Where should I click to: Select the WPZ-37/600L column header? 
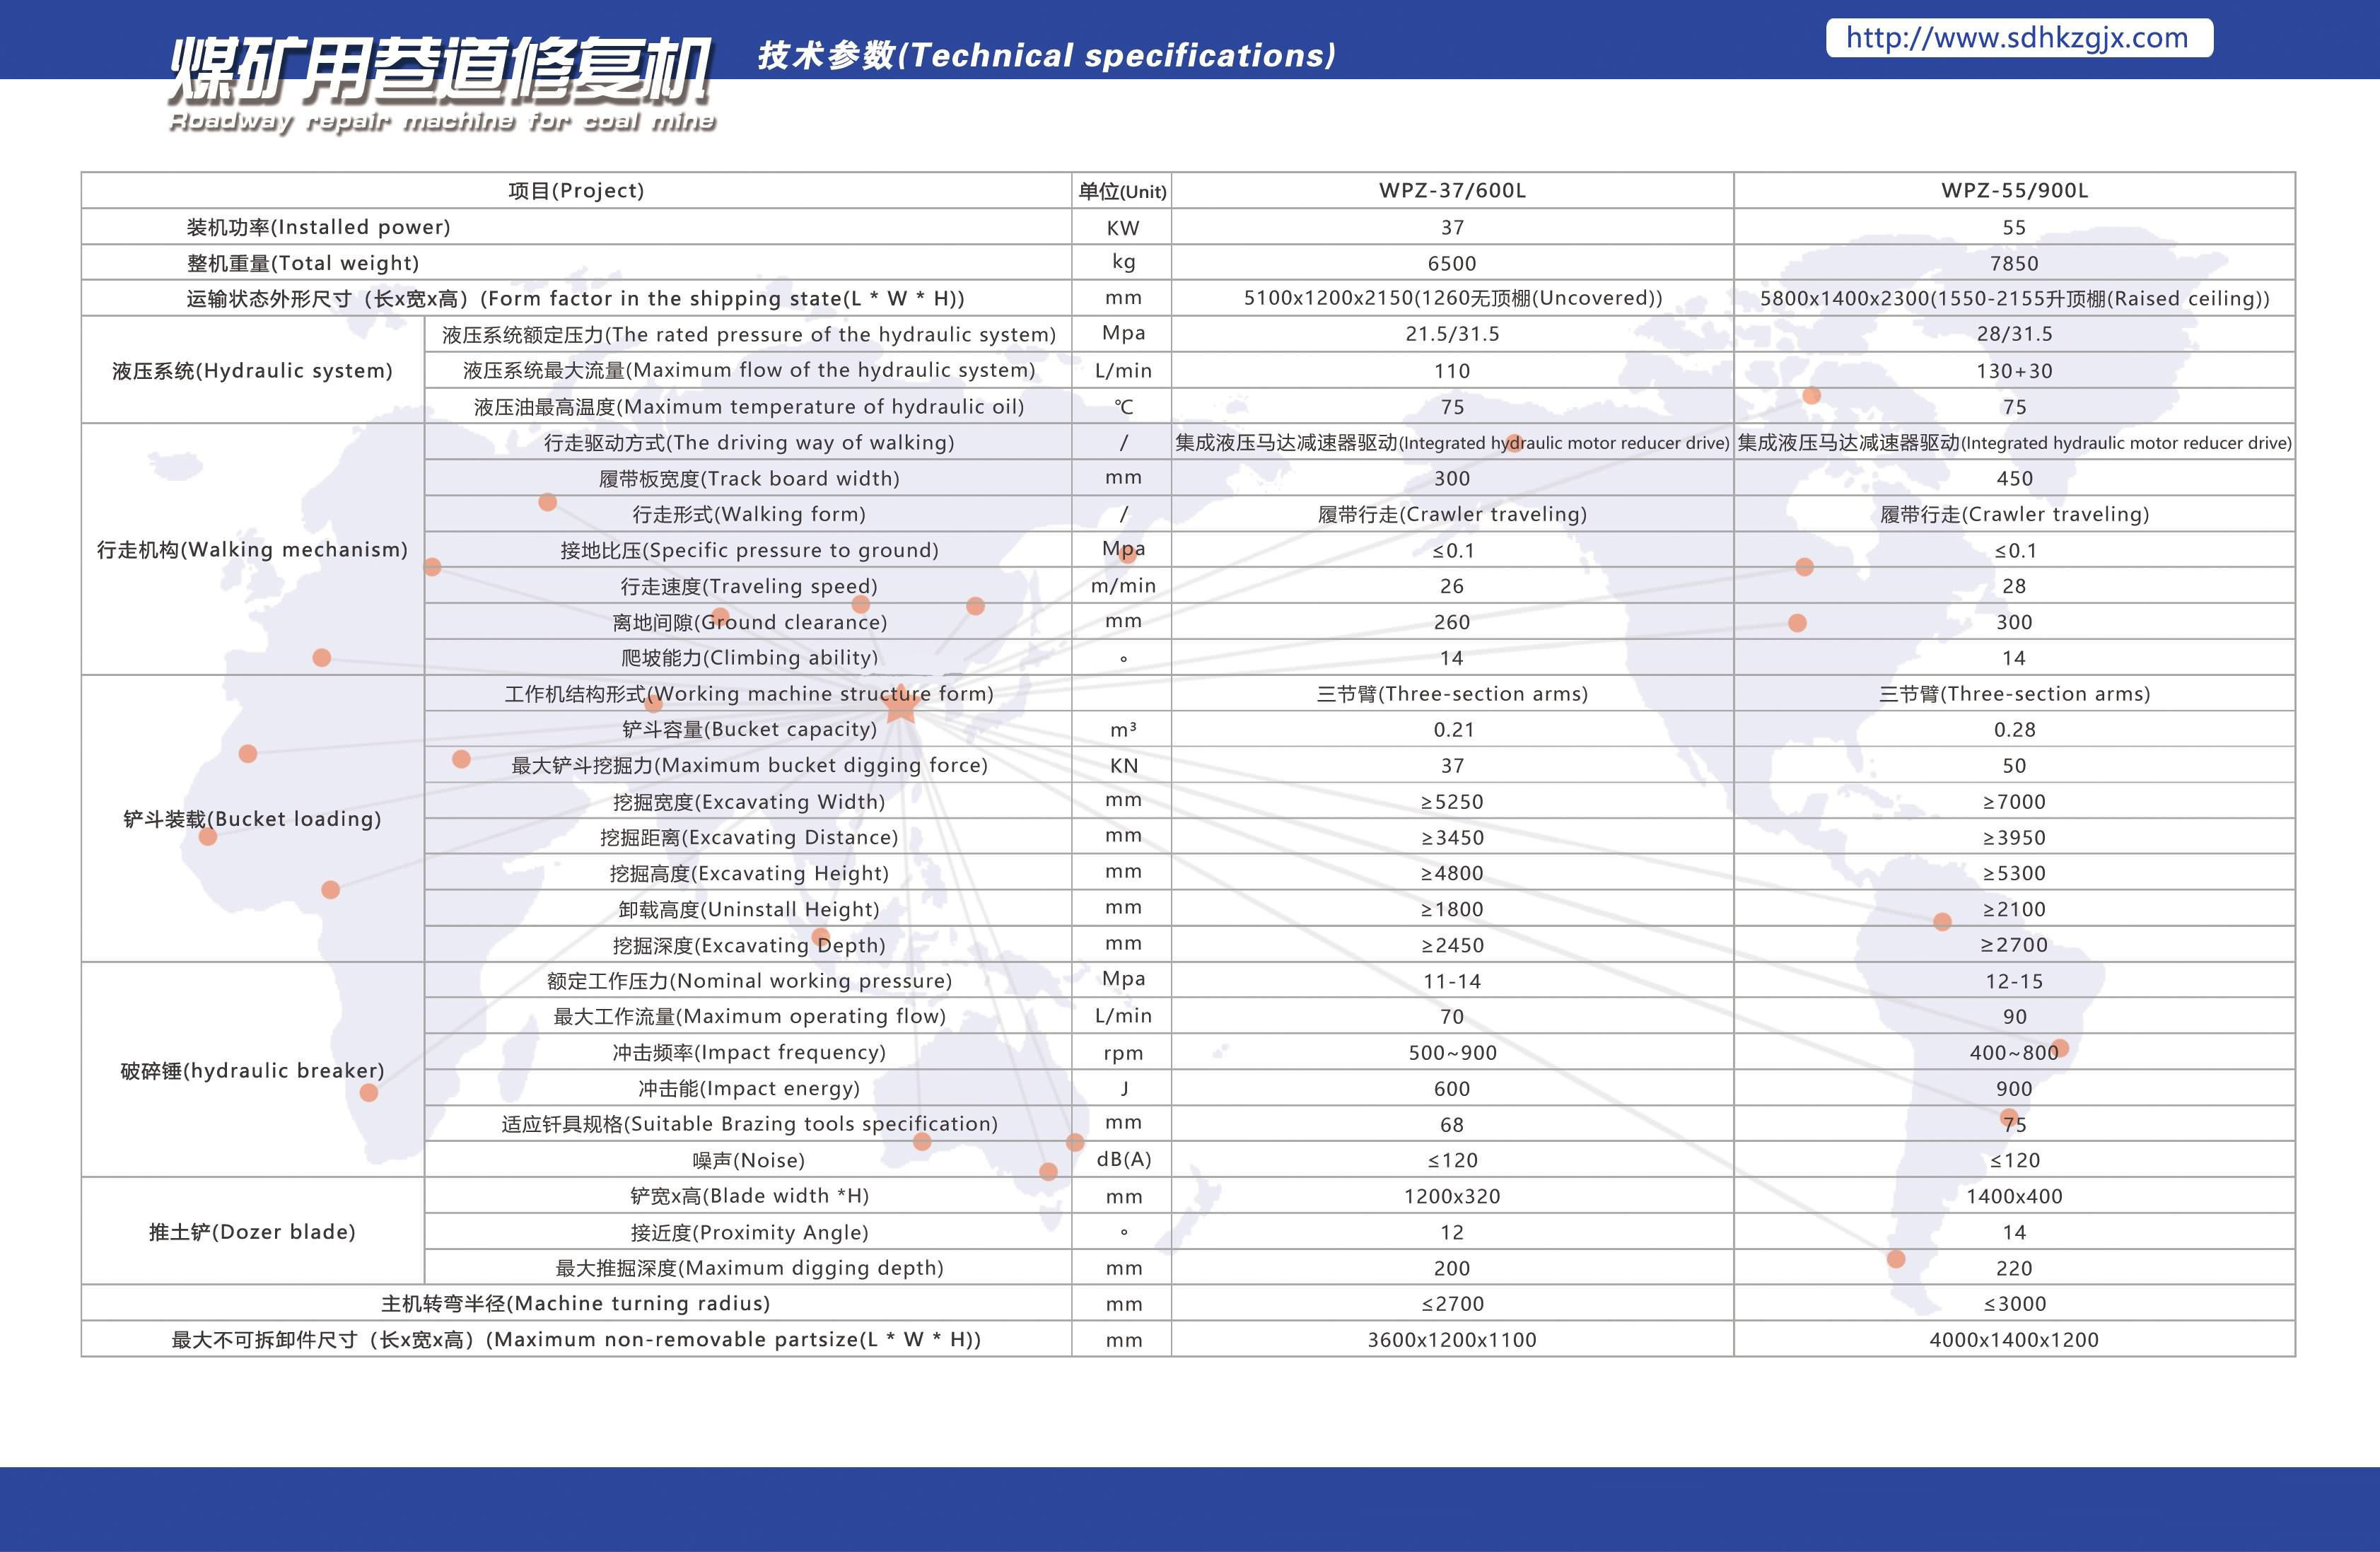click(1452, 190)
